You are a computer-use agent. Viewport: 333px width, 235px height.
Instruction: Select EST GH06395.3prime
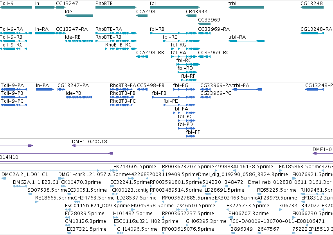206,221
